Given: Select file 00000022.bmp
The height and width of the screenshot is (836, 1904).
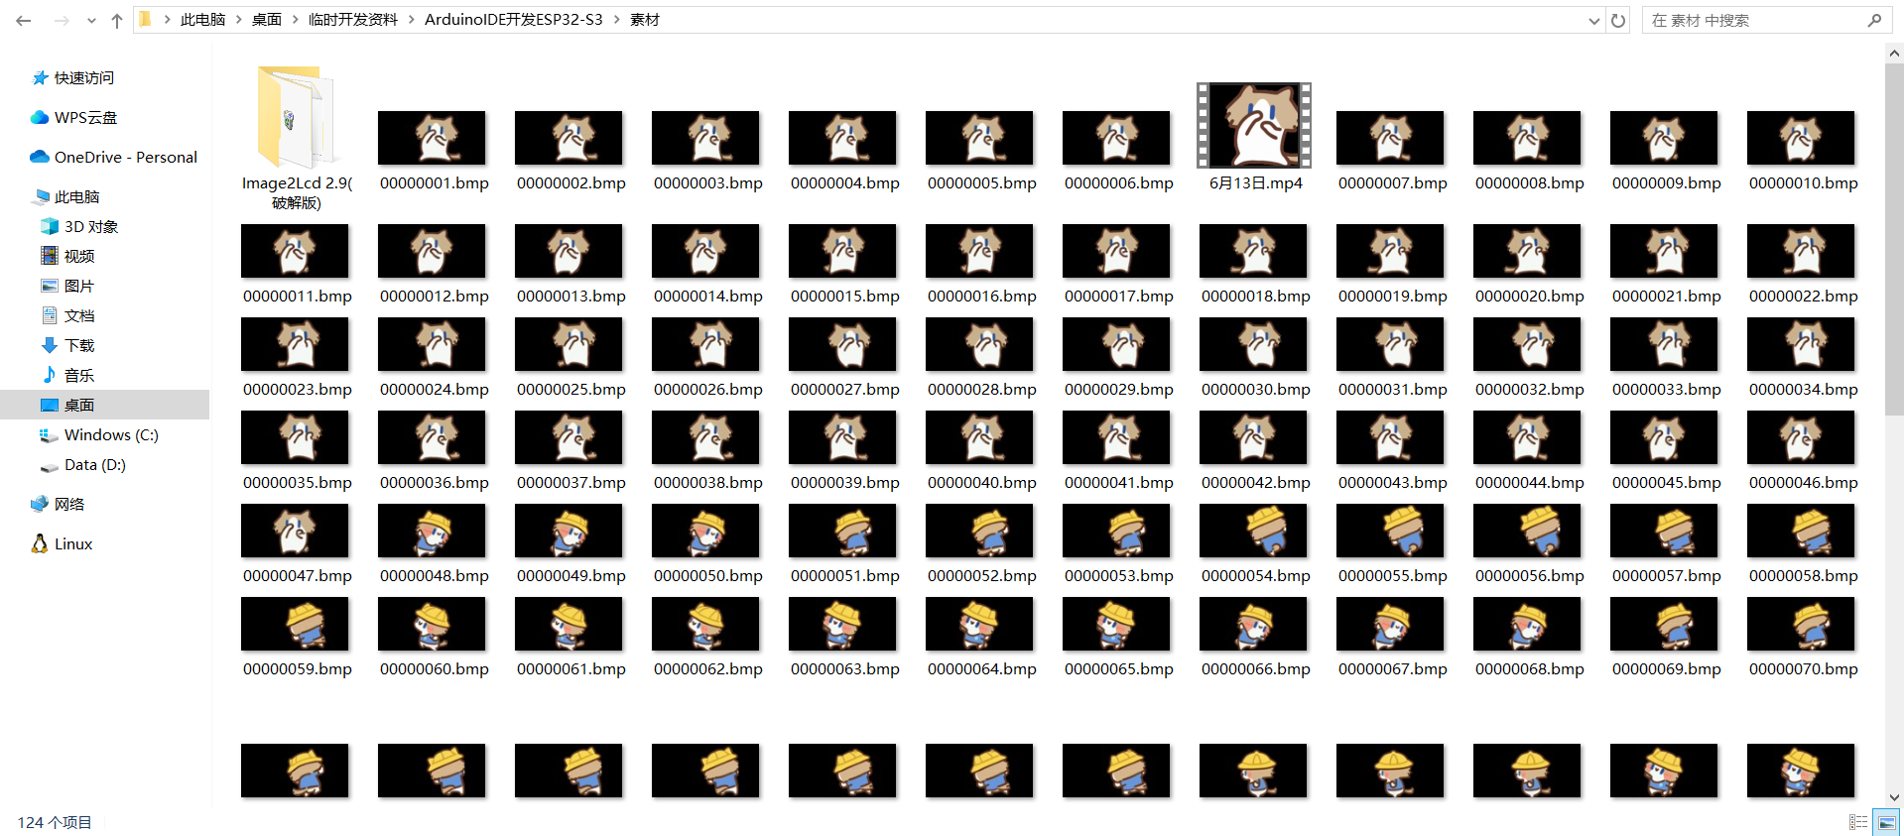Looking at the screenshot, I should (x=1802, y=264).
